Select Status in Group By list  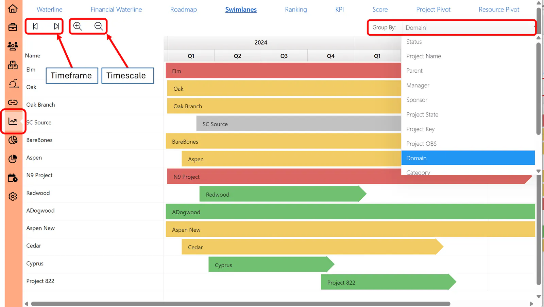click(x=468, y=42)
